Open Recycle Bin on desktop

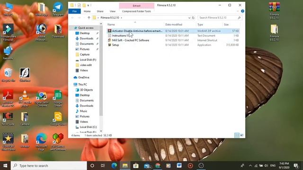8,75
